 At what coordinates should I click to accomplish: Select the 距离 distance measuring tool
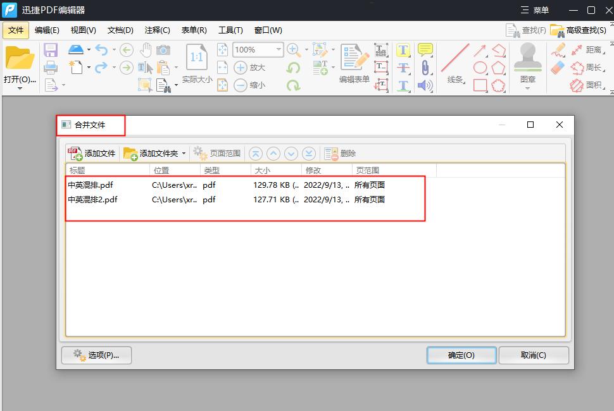pyautogui.click(x=586, y=50)
